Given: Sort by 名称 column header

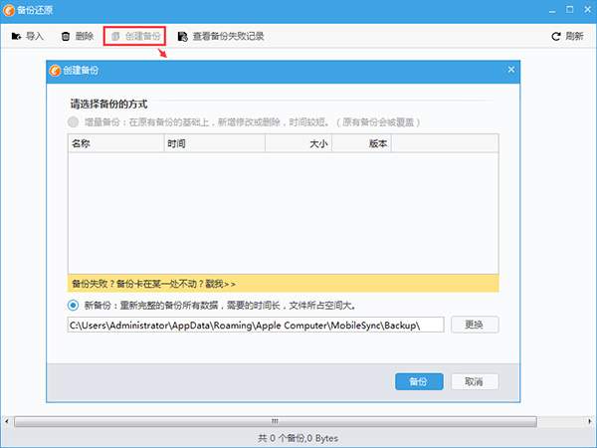Looking at the screenshot, I should tap(116, 143).
